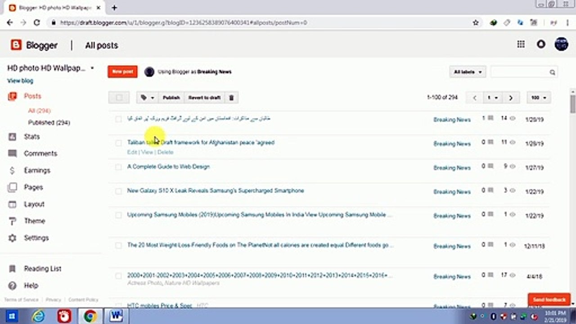Open Chrome from the taskbar
The image size is (576, 324).
coord(90,316)
